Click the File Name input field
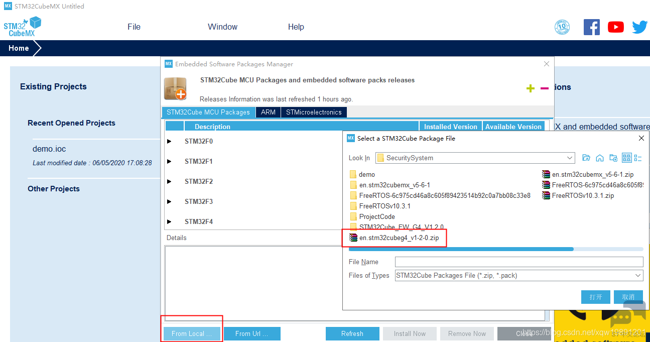 [x=519, y=262]
